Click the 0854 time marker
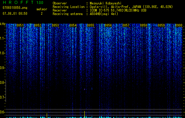 tap(73, 25)
